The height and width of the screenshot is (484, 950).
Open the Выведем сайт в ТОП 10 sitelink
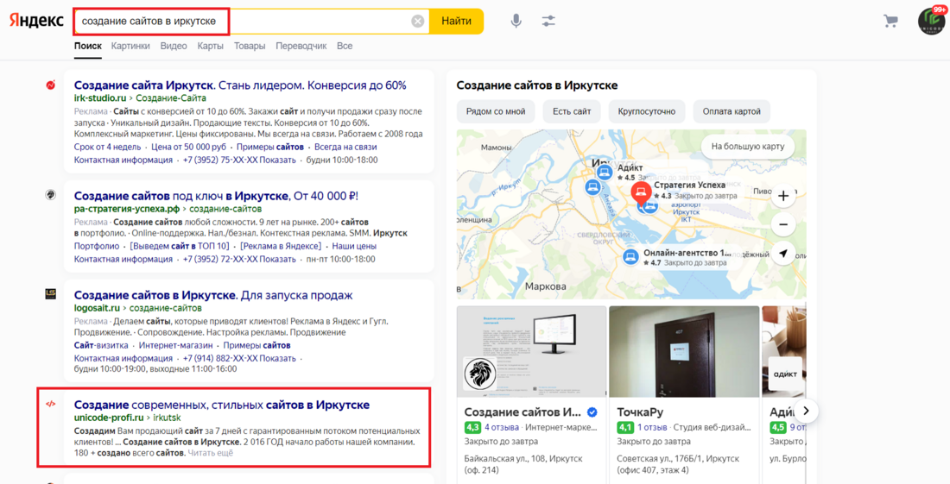tap(180, 246)
